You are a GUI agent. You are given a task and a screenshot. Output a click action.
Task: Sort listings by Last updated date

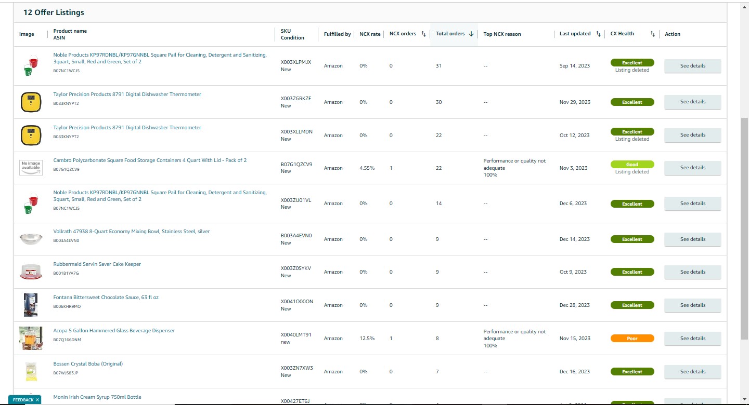coord(598,34)
